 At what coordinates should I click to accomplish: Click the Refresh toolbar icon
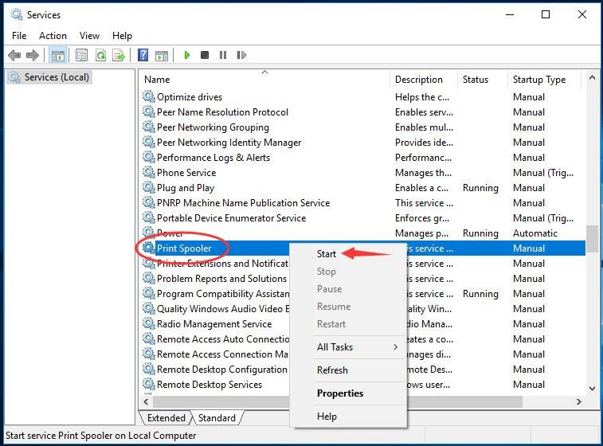(x=100, y=55)
